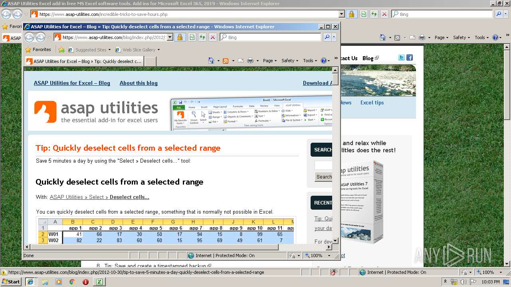The width and height of the screenshot is (511, 287).
Task: Click blog search text field
Action: click(x=323, y=165)
